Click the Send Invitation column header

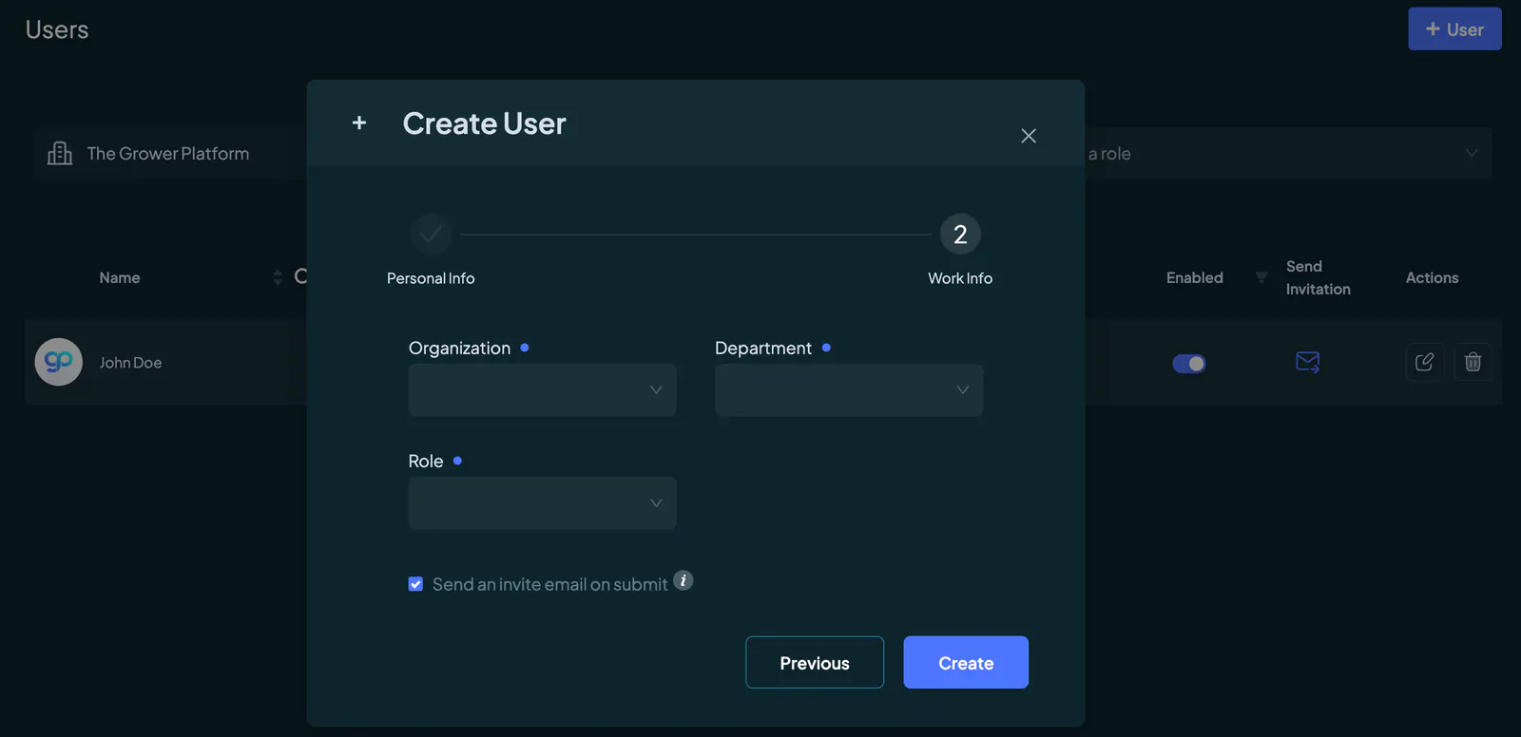[1319, 277]
